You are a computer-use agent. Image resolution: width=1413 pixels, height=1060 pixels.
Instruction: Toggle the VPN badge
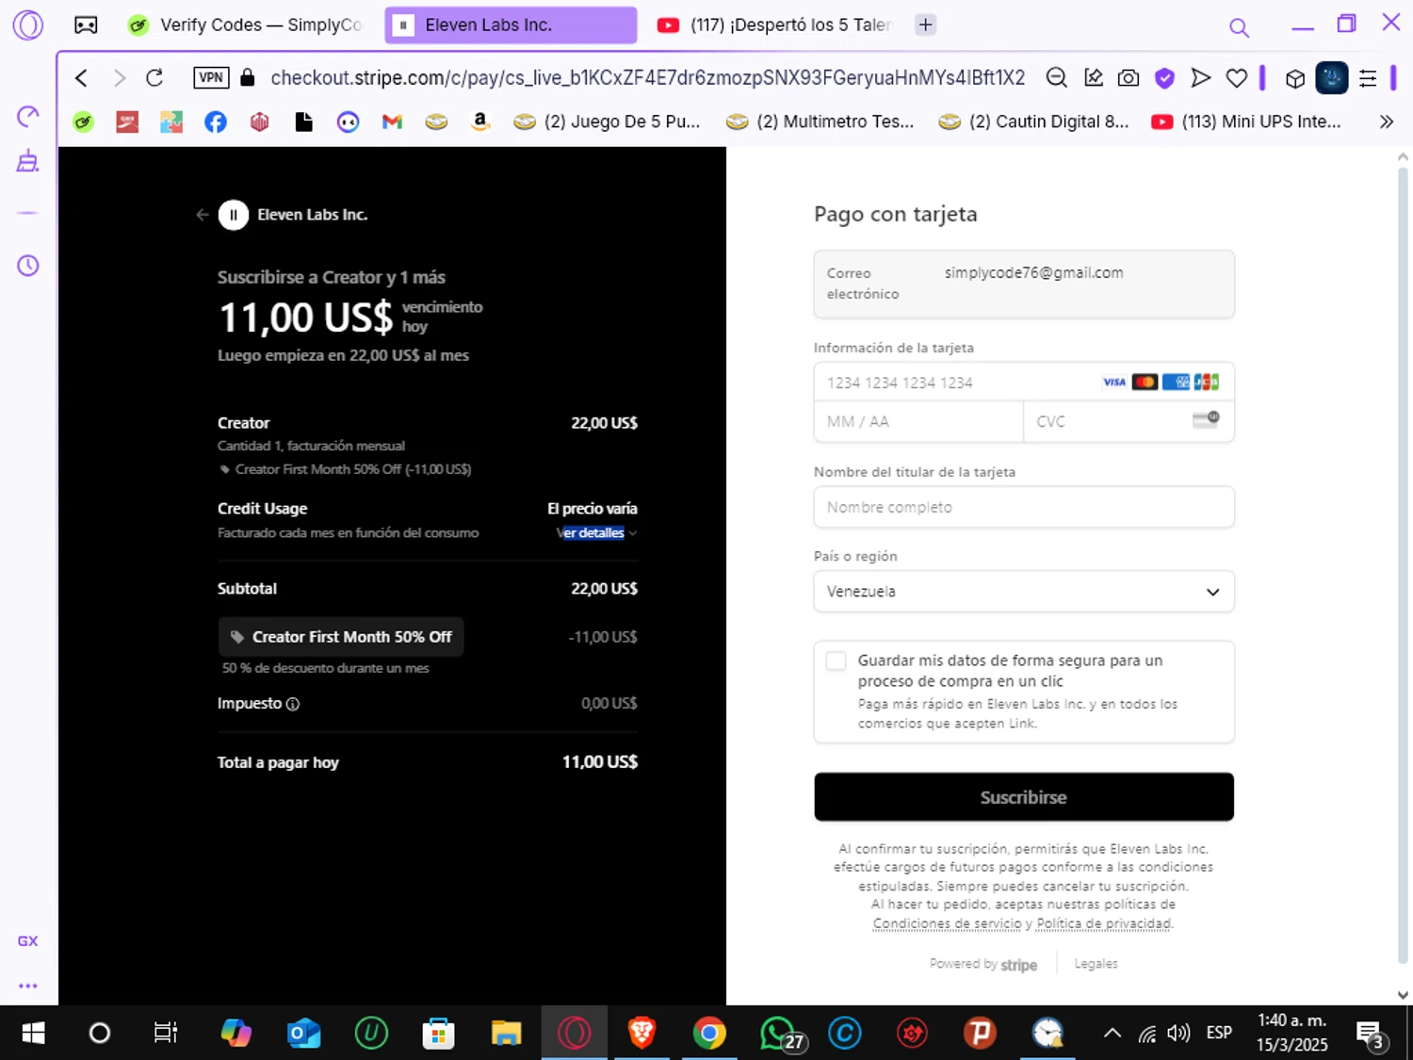tap(211, 78)
